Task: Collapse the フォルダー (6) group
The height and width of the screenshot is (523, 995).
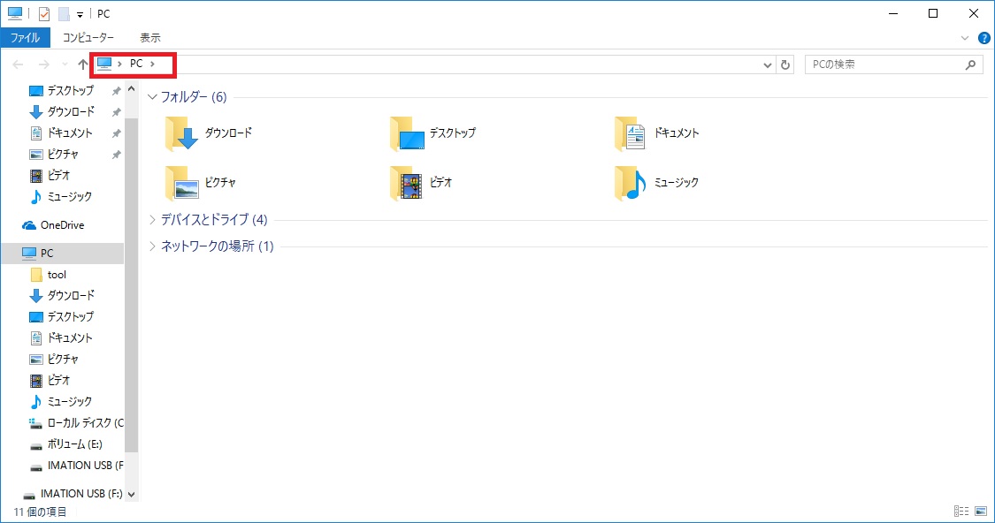Action: [152, 97]
